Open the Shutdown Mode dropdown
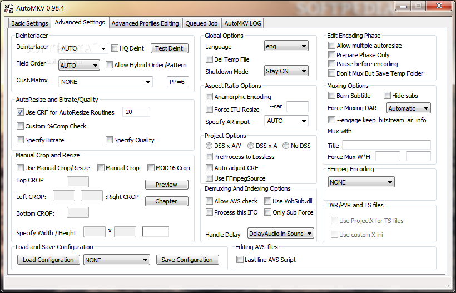This screenshot has height=293, width=456. pyautogui.click(x=286, y=71)
